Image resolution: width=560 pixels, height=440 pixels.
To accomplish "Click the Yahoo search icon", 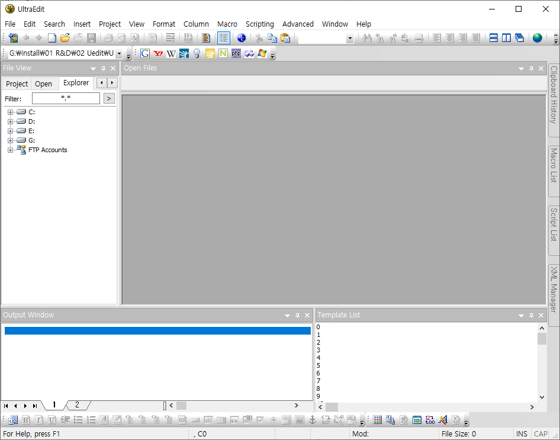I will click(x=158, y=53).
